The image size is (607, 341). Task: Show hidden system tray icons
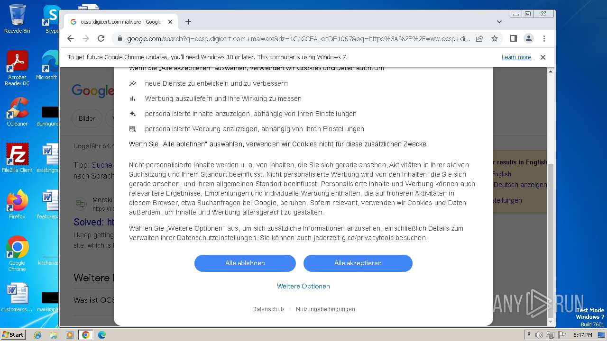pos(529,335)
